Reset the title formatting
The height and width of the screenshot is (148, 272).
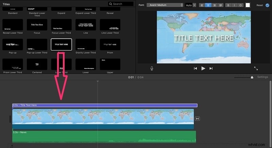[x=260, y=5]
